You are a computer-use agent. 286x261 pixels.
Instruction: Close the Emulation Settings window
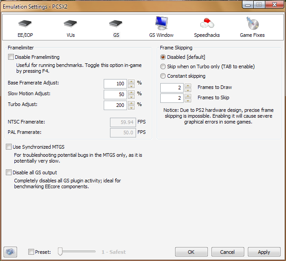tap(274, 5)
